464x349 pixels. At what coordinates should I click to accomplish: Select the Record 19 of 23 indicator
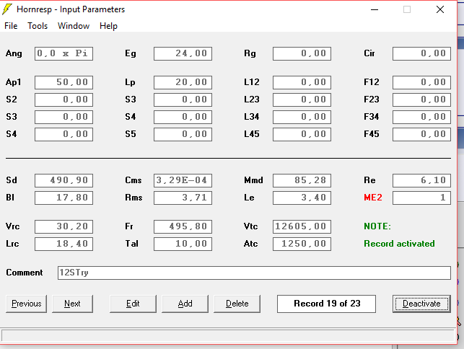(326, 304)
